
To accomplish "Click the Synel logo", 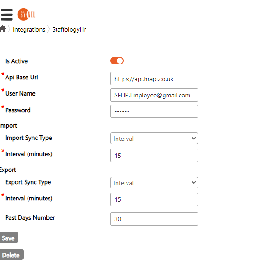I will (x=26, y=14).
